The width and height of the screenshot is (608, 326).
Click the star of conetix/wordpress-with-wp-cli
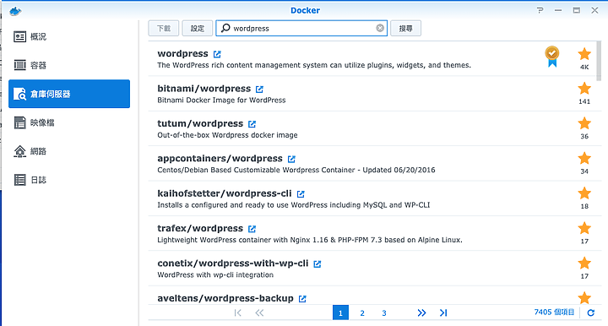pyautogui.click(x=584, y=264)
